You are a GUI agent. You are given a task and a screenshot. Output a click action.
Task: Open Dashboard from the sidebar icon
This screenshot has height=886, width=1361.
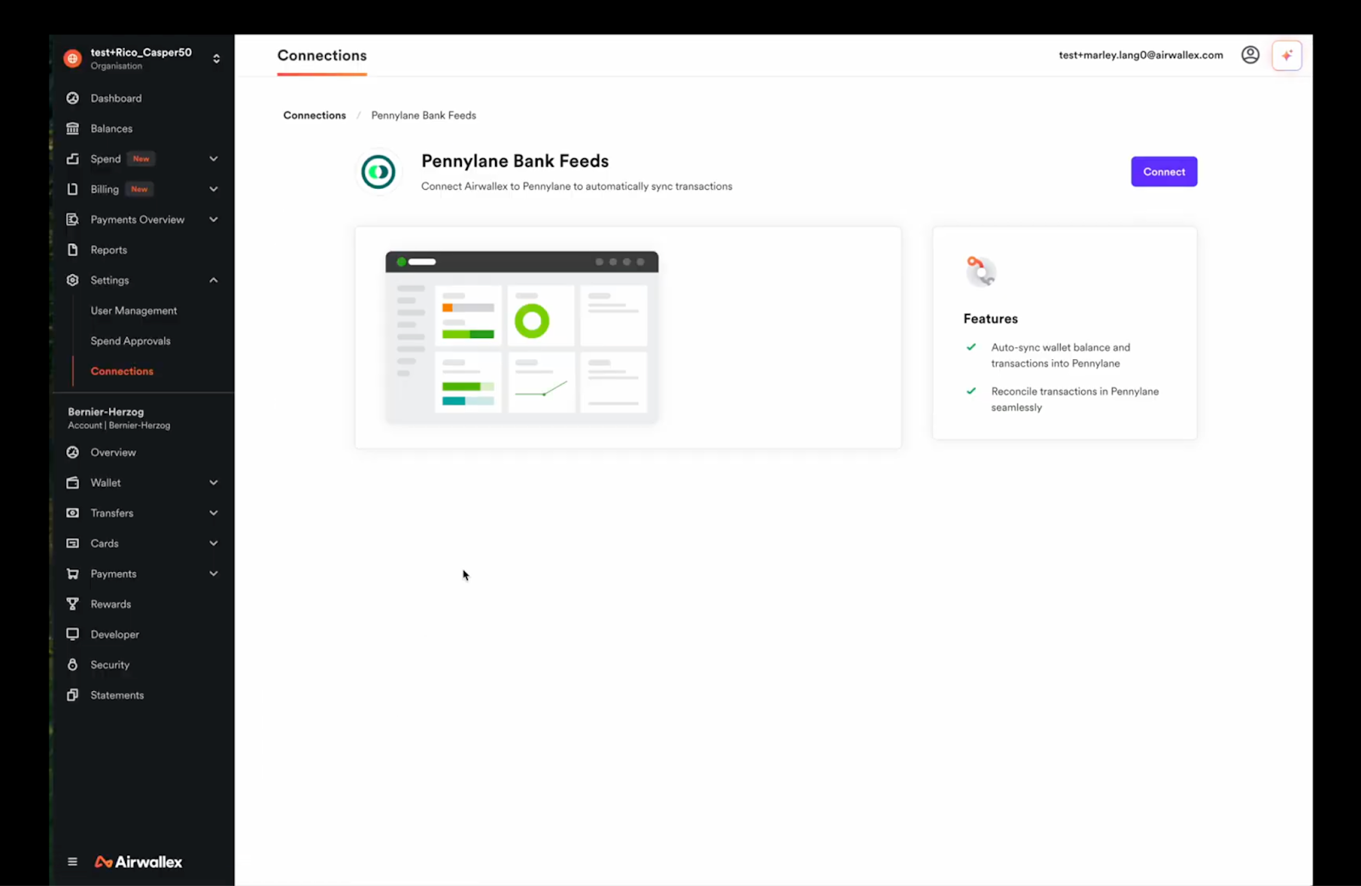(x=73, y=99)
